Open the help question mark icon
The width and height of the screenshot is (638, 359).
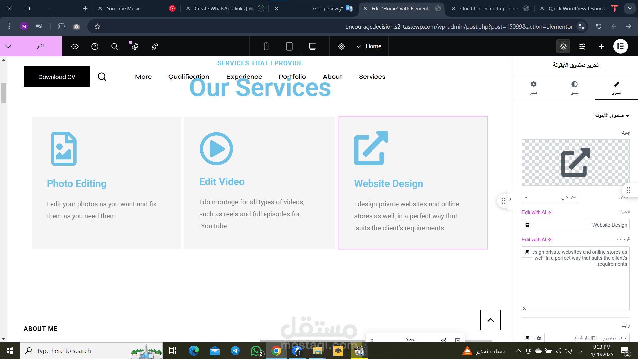(95, 46)
